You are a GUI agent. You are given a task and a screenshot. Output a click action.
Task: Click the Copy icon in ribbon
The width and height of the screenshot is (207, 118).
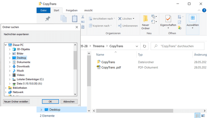(x=63, y=19)
